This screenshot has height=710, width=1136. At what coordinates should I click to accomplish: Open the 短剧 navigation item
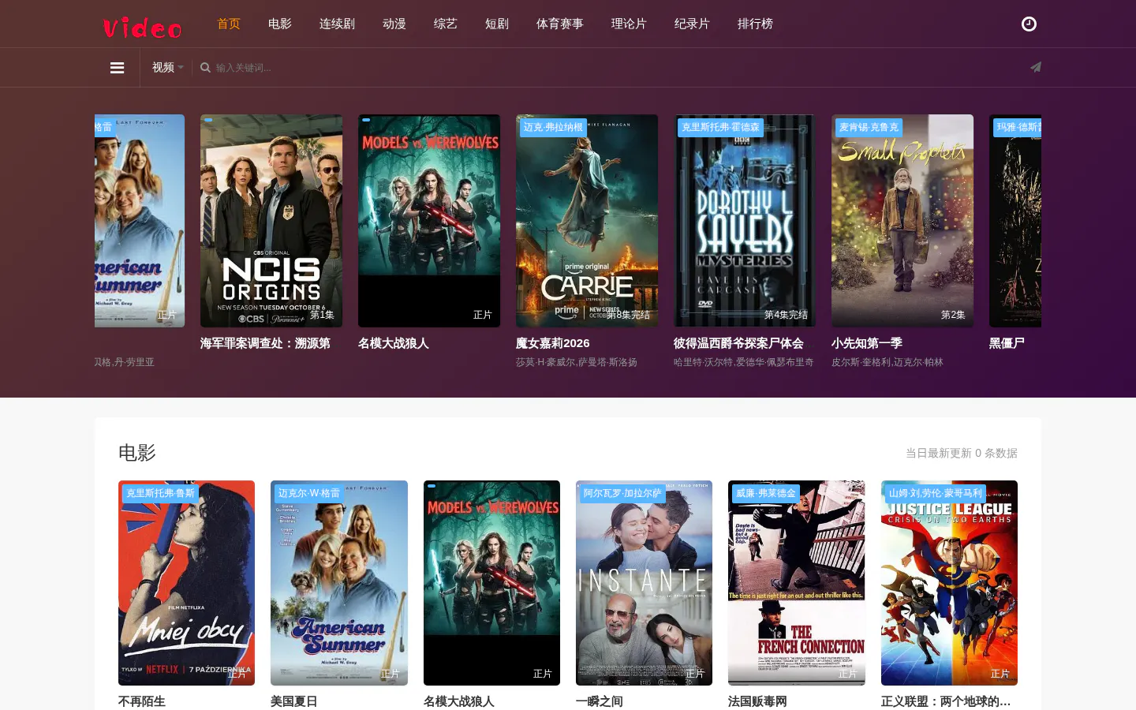click(x=497, y=24)
